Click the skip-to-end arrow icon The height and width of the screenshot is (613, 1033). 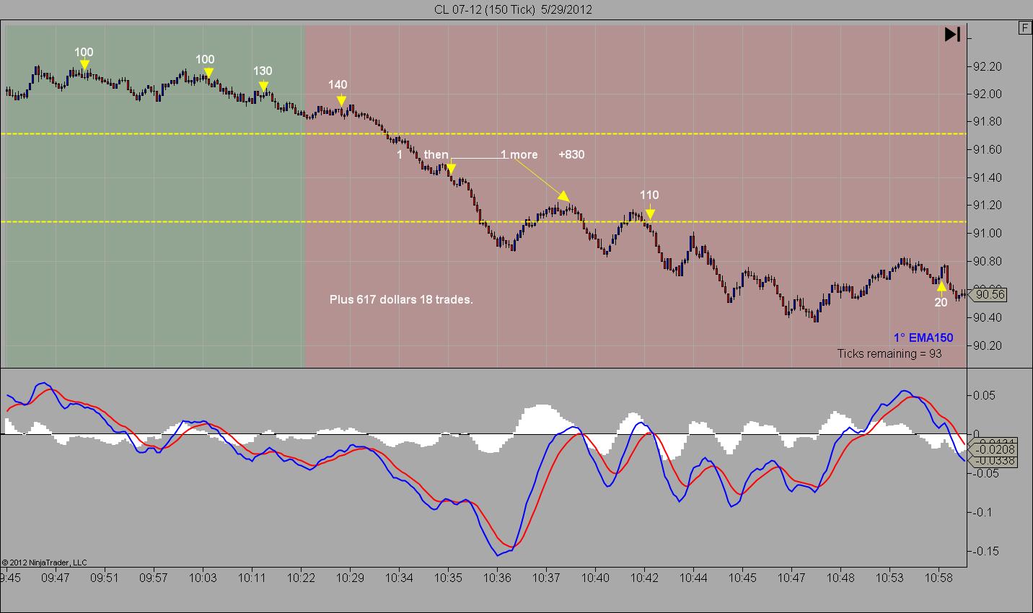pyautogui.click(x=952, y=35)
